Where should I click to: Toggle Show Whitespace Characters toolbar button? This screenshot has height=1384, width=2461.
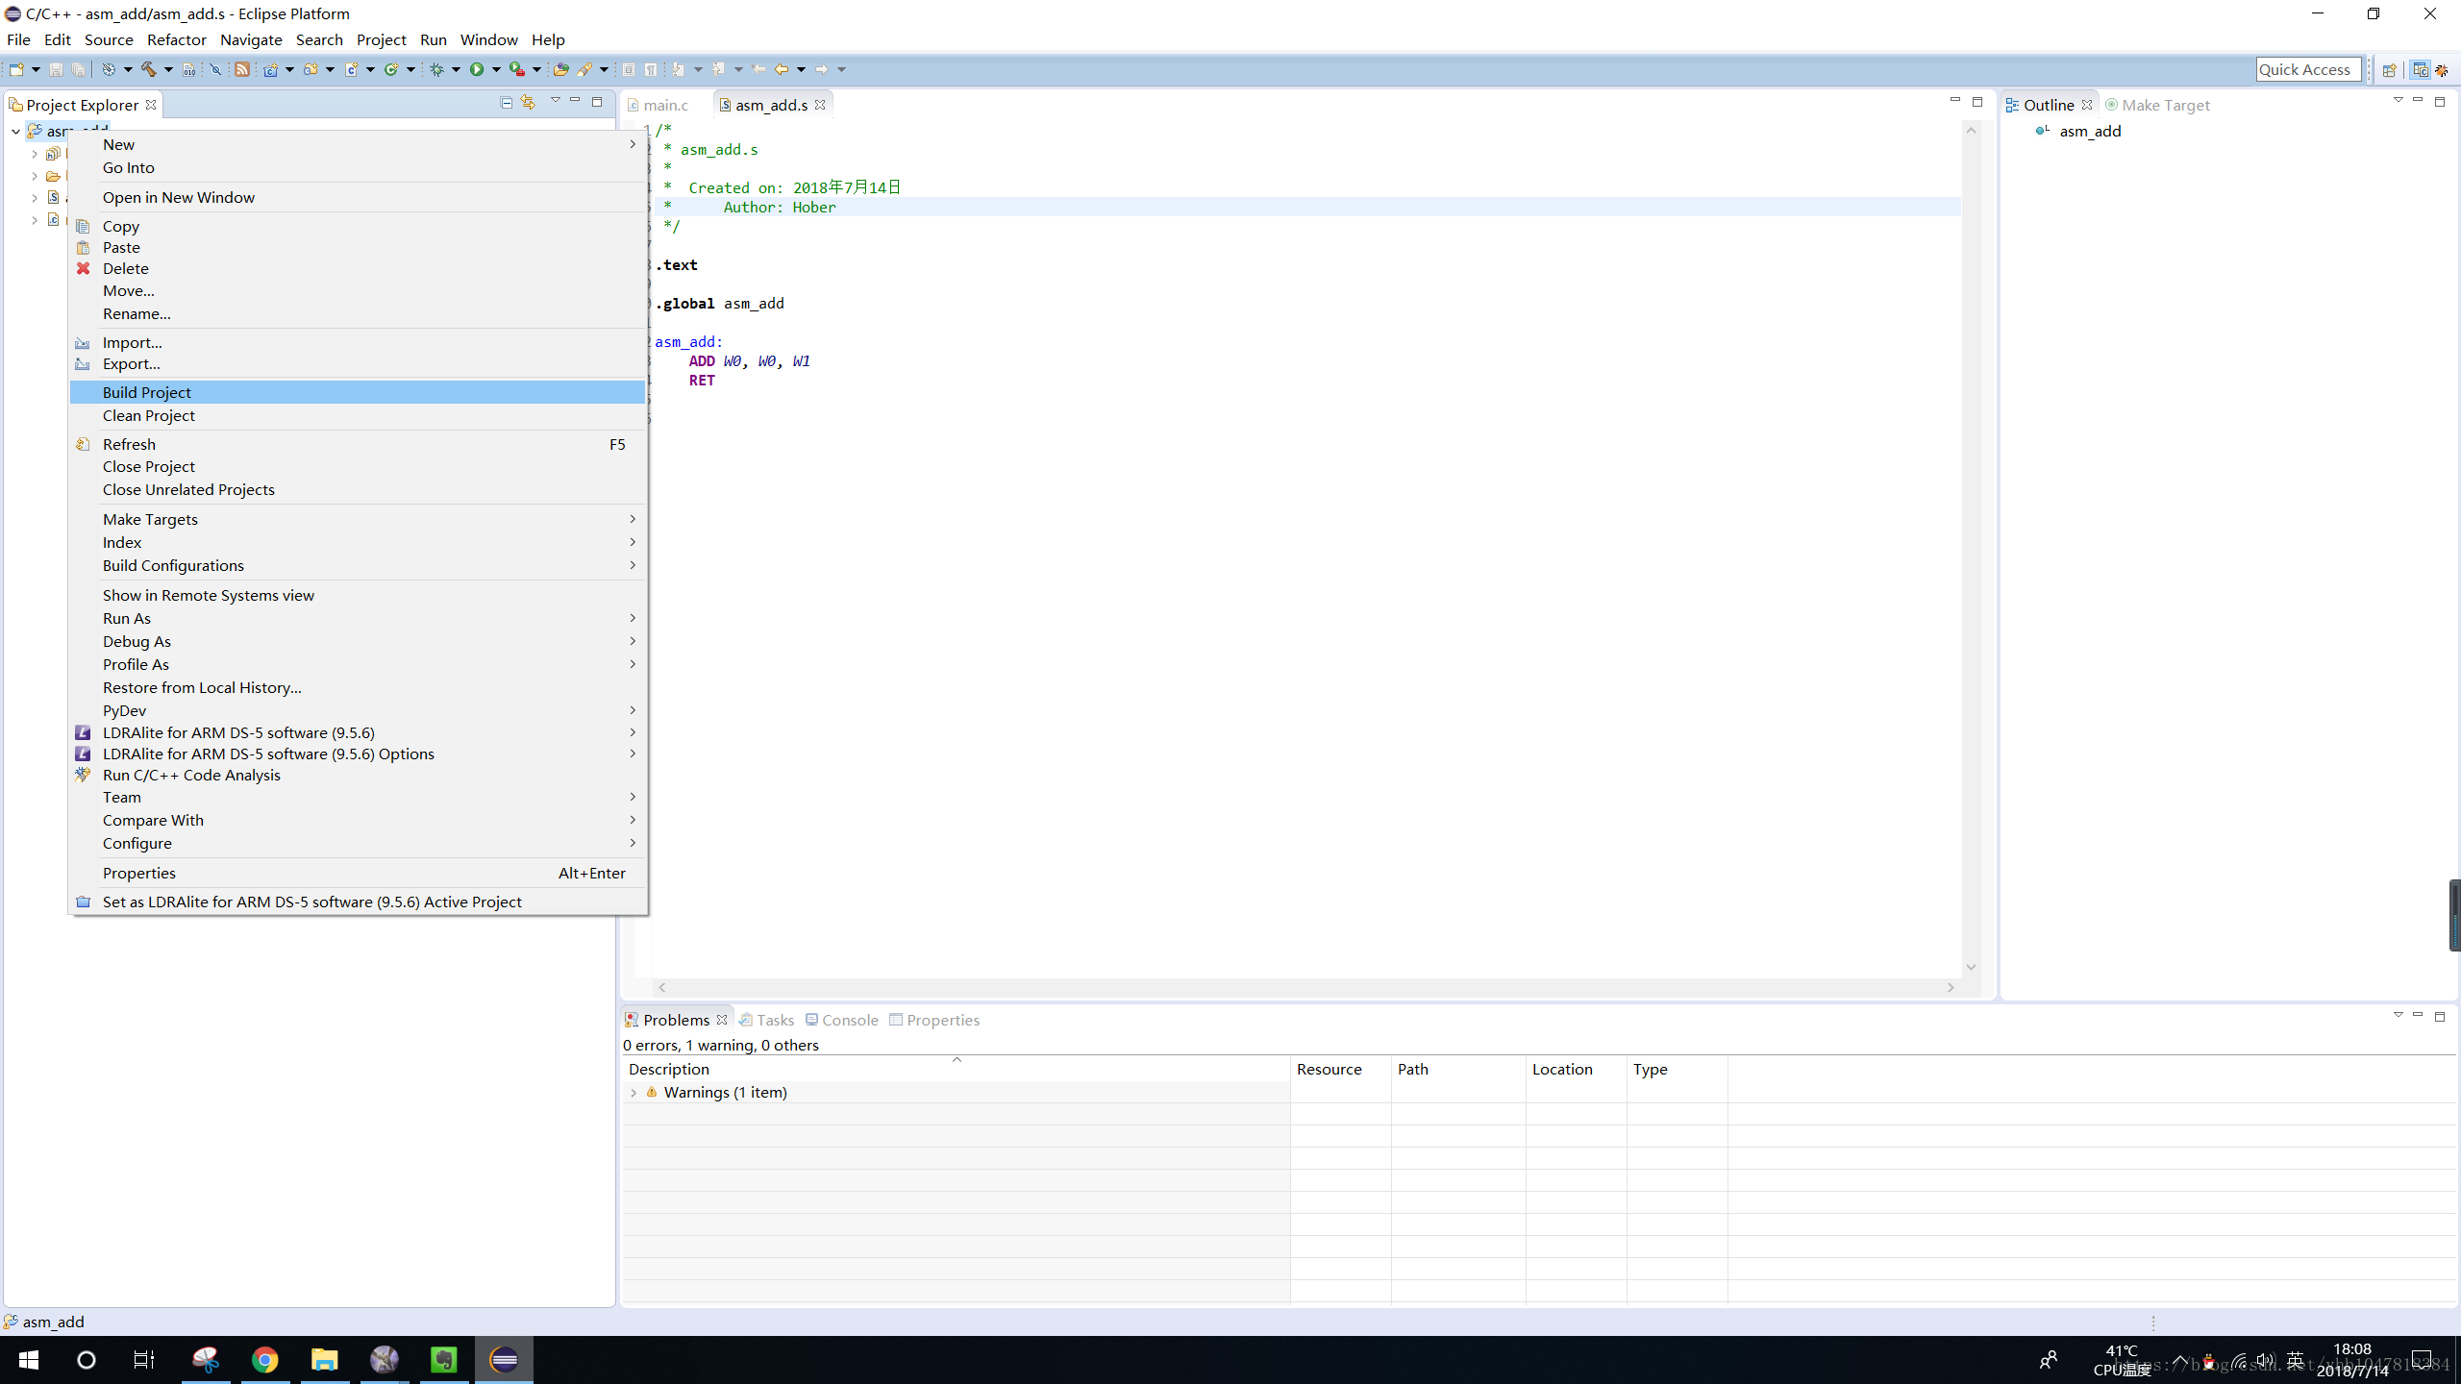(651, 69)
